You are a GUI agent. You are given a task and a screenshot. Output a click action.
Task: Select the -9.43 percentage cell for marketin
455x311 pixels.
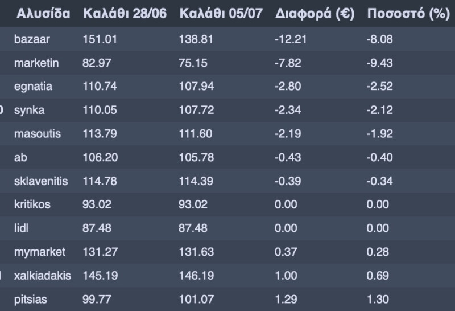pyautogui.click(x=379, y=63)
